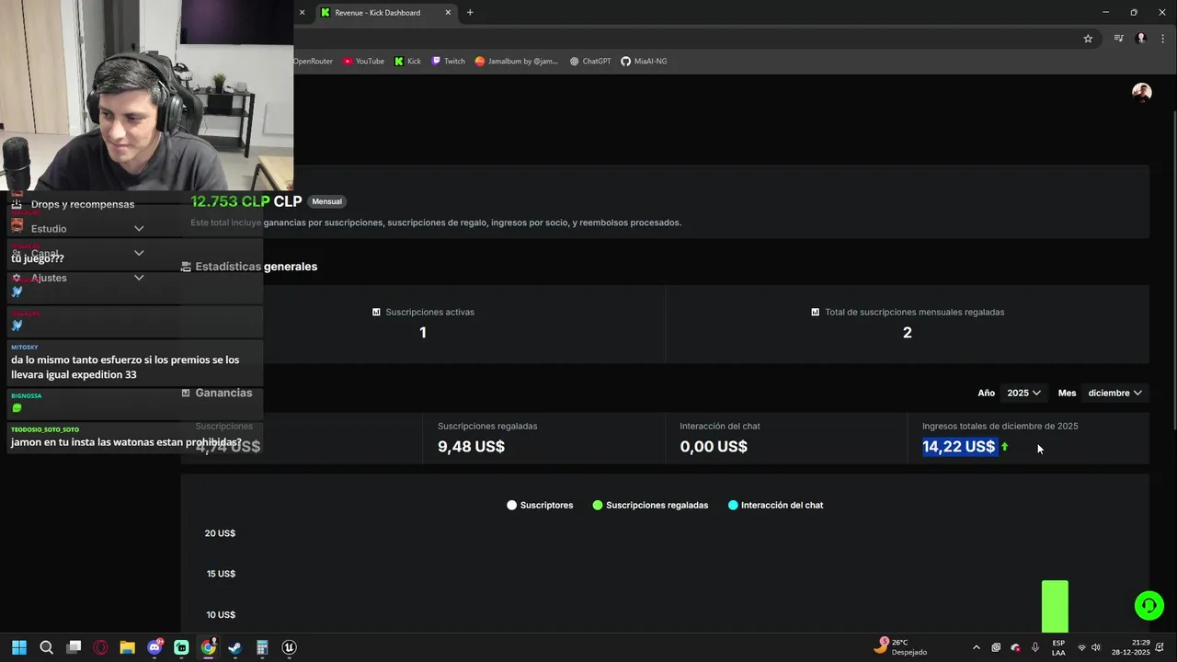Open Chrome three-dot menu
This screenshot has height=662, width=1177.
[x=1163, y=39]
